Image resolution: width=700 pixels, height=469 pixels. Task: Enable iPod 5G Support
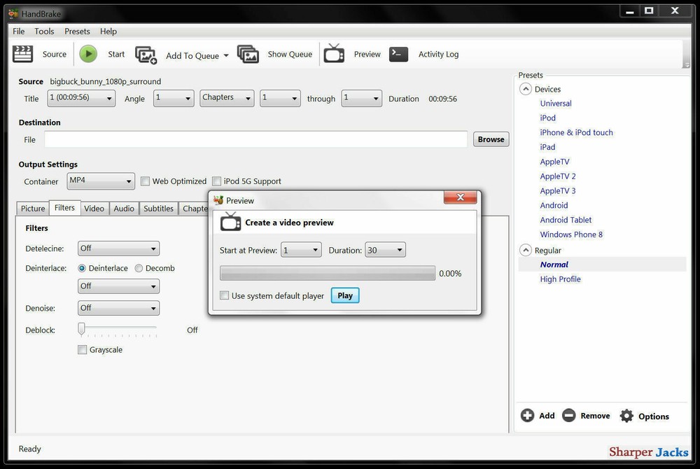[x=217, y=181]
